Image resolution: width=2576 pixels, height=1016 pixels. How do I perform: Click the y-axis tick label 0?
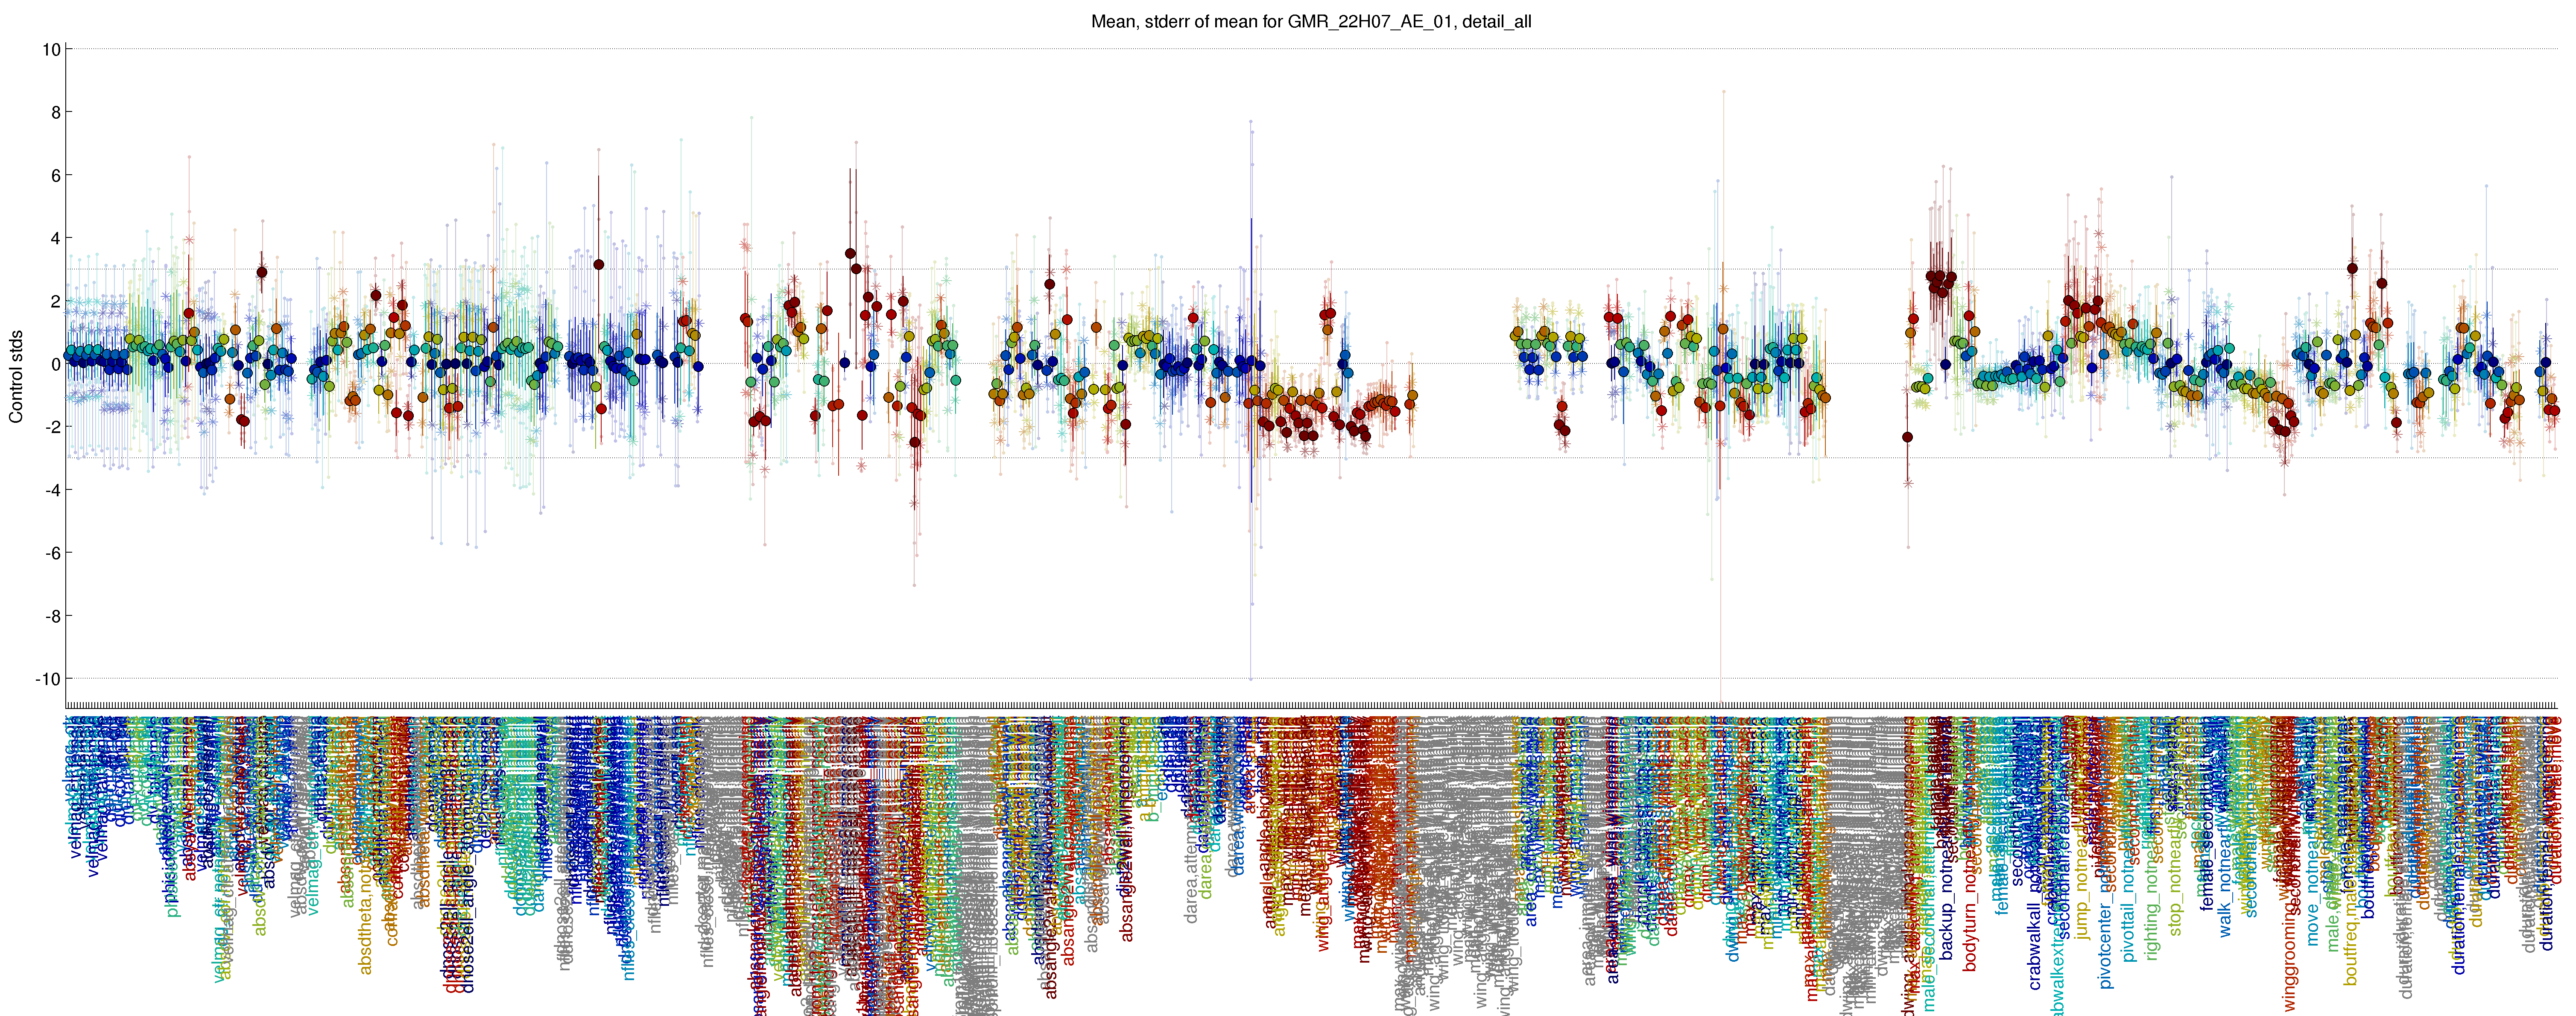(56, 364)
